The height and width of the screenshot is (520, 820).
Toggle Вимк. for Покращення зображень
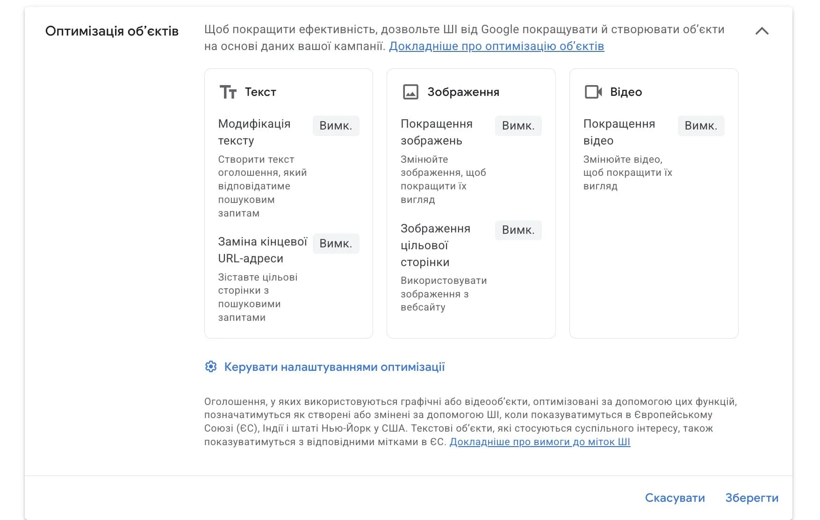tap(518, 126)
